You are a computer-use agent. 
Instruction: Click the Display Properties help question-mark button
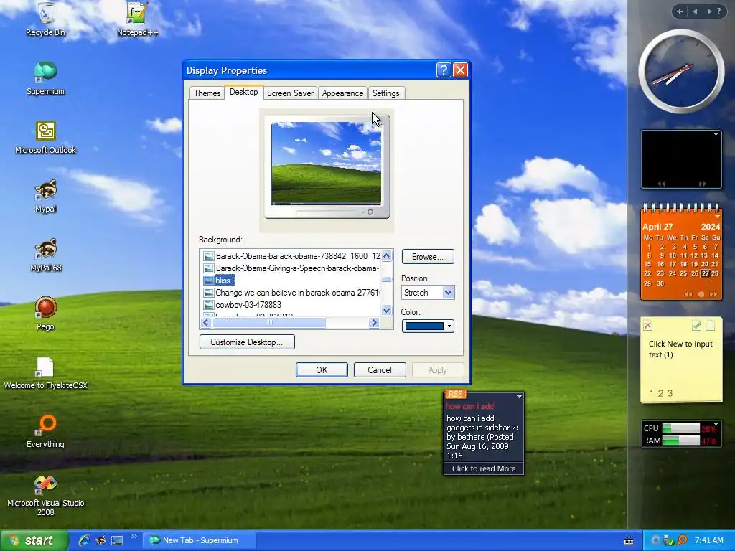(x=444, y=70)
